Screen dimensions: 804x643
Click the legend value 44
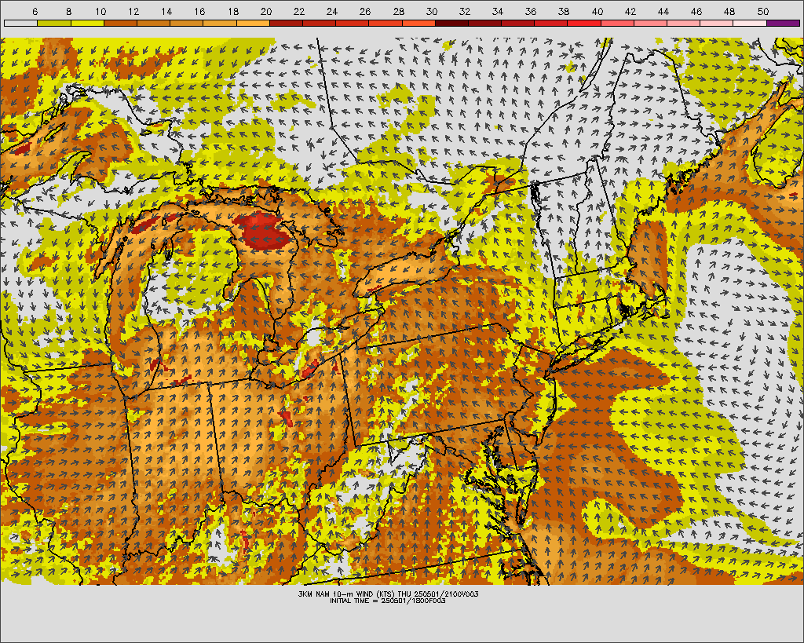[x=663, y=11]
